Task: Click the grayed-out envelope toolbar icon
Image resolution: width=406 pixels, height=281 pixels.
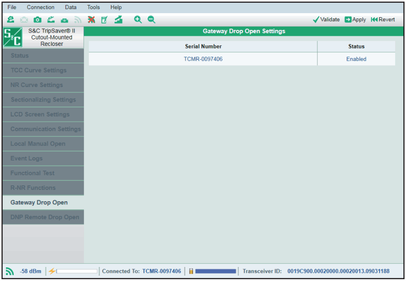Action: tap(24, 19)
